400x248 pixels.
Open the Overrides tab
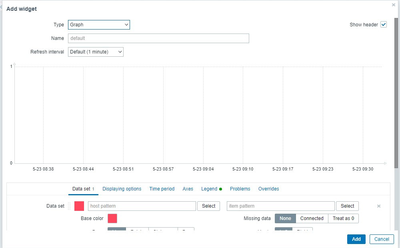pyautogui.click(x=269, y=189)
